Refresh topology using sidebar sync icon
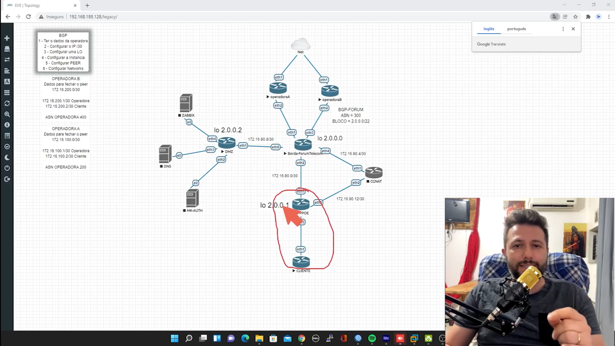 pos(7,103)
